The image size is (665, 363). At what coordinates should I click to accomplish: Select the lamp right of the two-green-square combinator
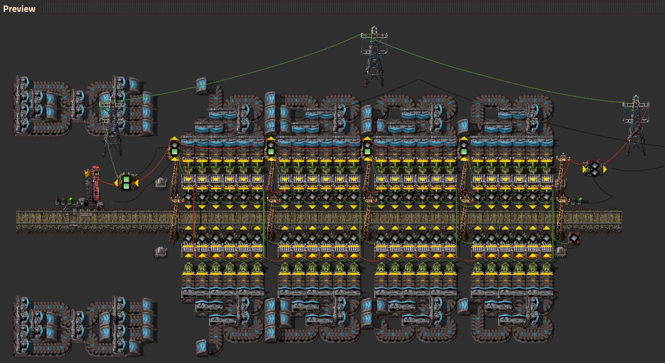(161, 182)
